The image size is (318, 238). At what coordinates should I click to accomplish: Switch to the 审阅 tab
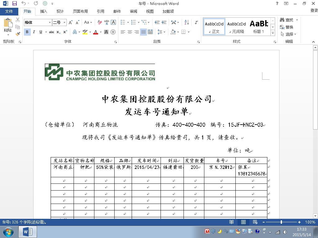click(x=134, y=11)
